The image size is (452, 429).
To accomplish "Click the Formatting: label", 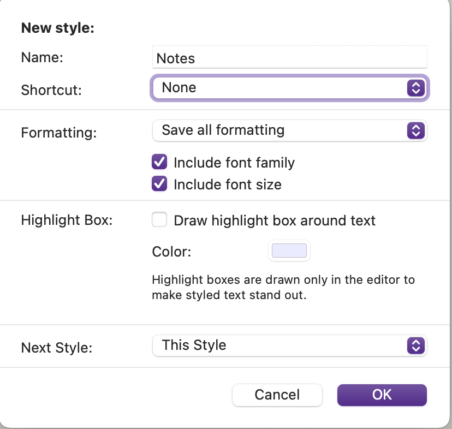I will (x=58, y=133).
